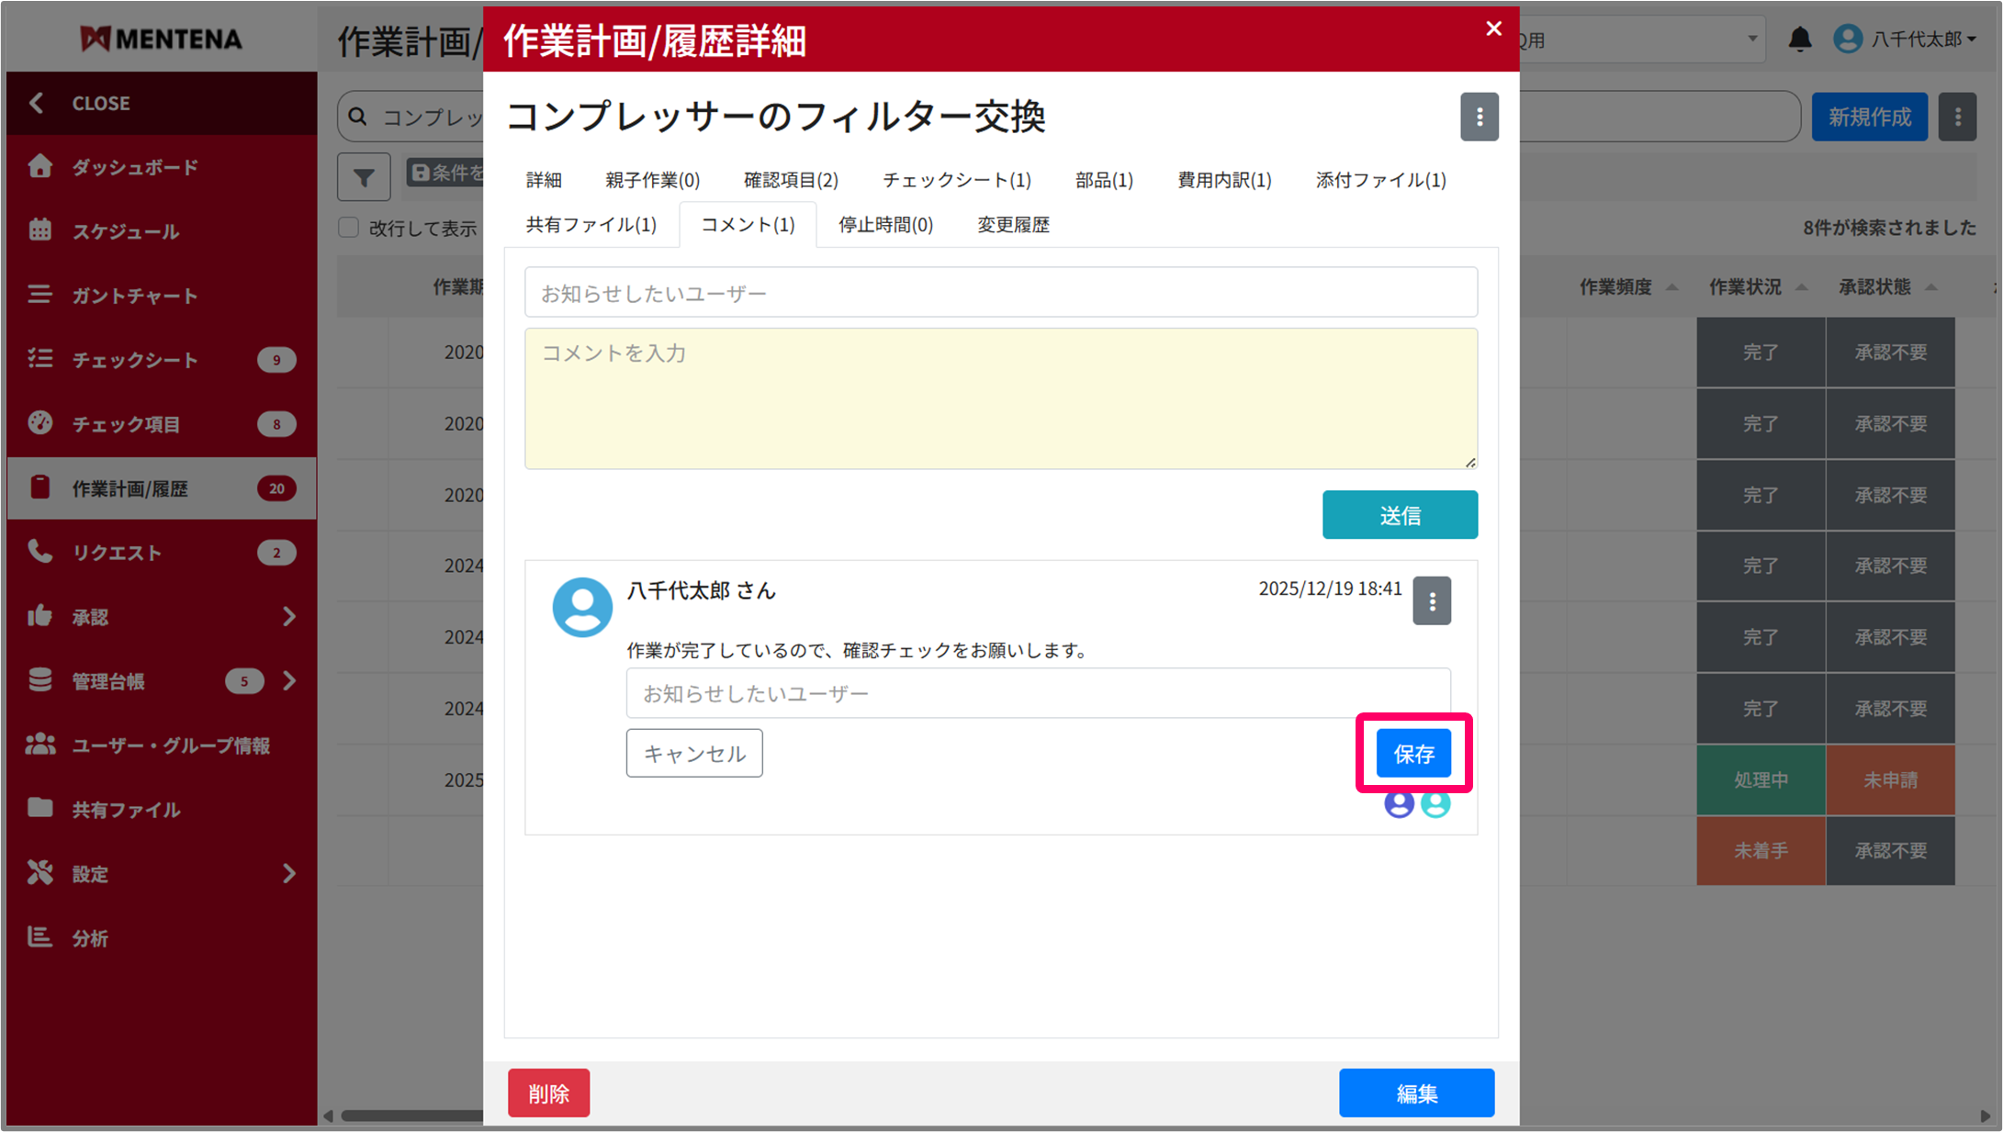Click the 保存 button
Viewport: 2003px width, 1132px height.
pyautogui.click(x=1413, y=754)
